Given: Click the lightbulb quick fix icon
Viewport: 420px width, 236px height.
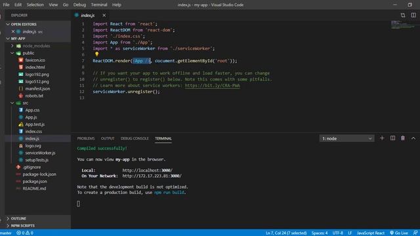Looking at the screenshot, I should pyautogui.click(x=96, y=54).
